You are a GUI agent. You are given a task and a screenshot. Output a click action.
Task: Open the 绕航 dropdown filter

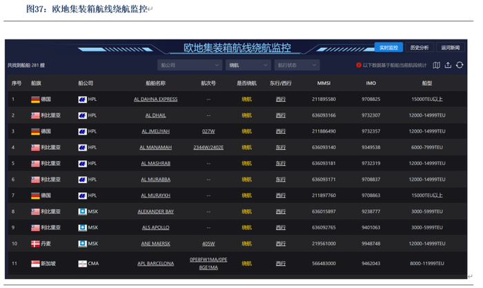click(x=248, y=65)
